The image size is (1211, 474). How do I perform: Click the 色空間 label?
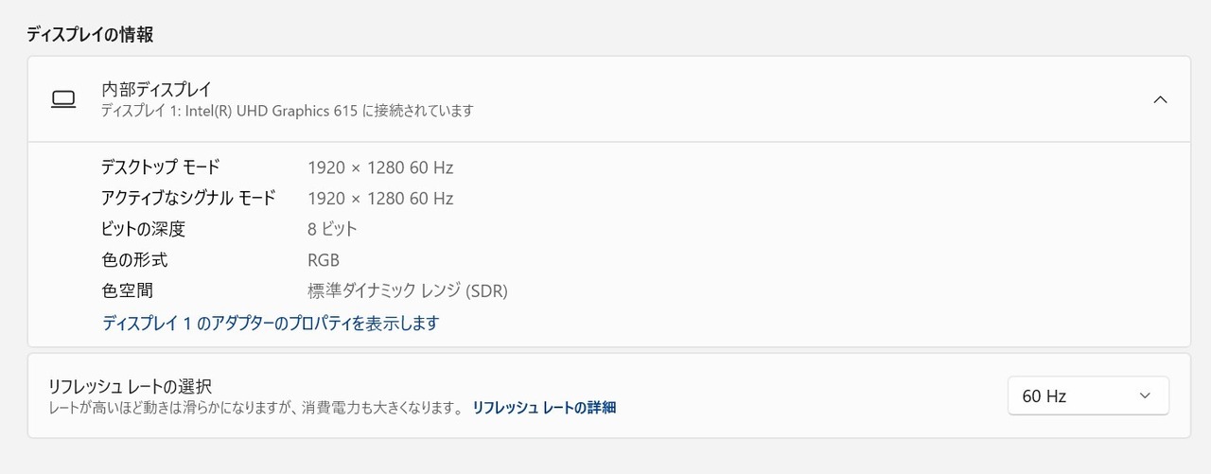(x=127, y=290)
